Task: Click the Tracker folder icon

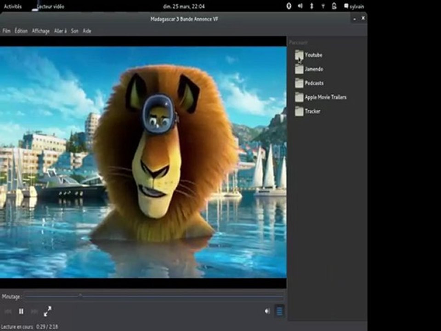Action: 299,111
